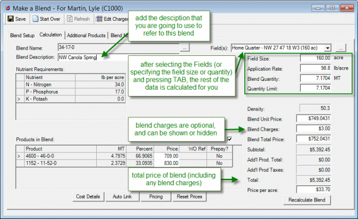Image resolution: width=358 pixels, height=219 pixels.
Task: Open the Additional Products tab
Action: coord(86,36)
